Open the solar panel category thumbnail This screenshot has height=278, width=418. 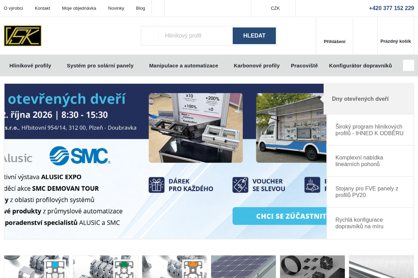coord(243,267)
